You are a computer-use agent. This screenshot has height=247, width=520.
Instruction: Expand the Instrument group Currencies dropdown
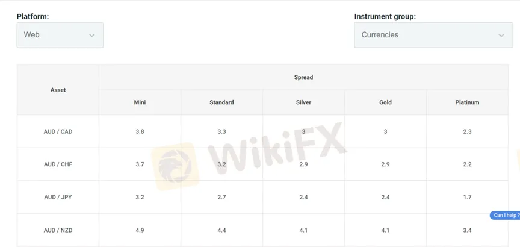click(x=433, y=35)
